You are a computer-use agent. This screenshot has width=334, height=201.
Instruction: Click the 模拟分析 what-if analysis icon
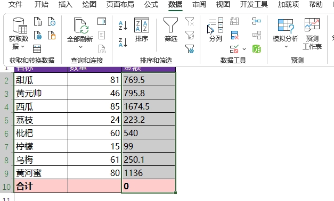point(286,26)
